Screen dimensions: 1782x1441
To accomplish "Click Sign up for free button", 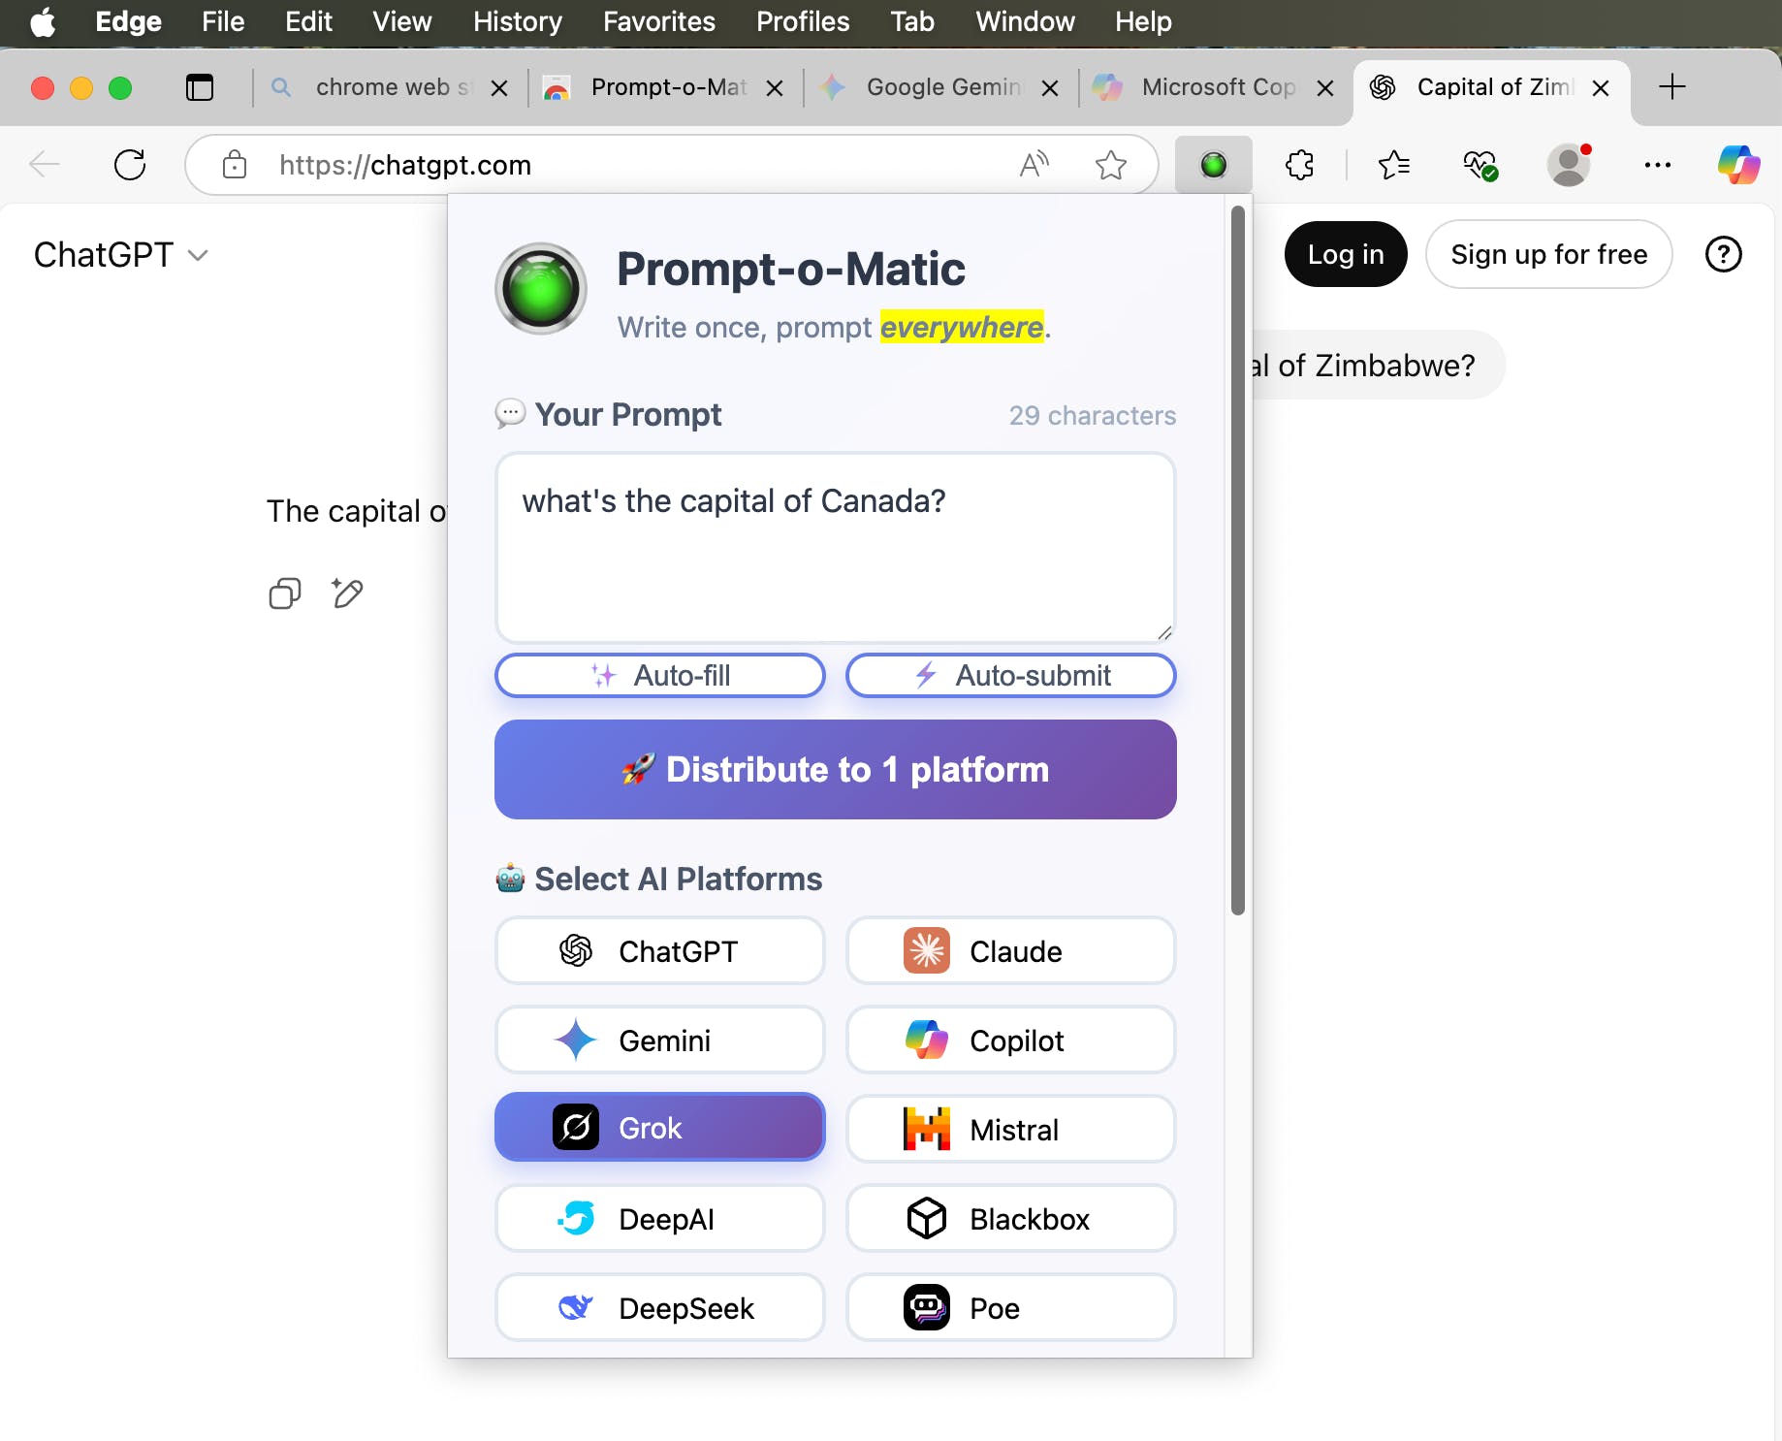I will point(1549,254).
